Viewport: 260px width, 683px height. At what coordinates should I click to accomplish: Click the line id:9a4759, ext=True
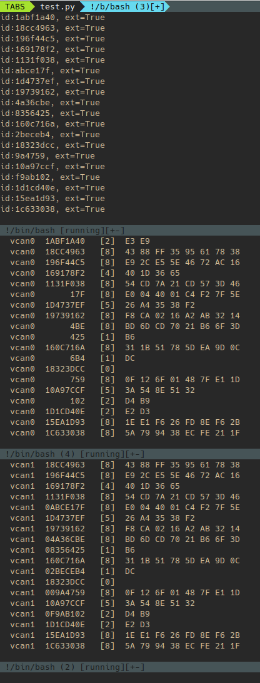click(x=47, y=156)
